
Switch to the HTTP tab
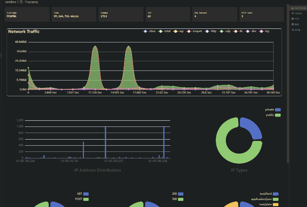coord(298,30)
